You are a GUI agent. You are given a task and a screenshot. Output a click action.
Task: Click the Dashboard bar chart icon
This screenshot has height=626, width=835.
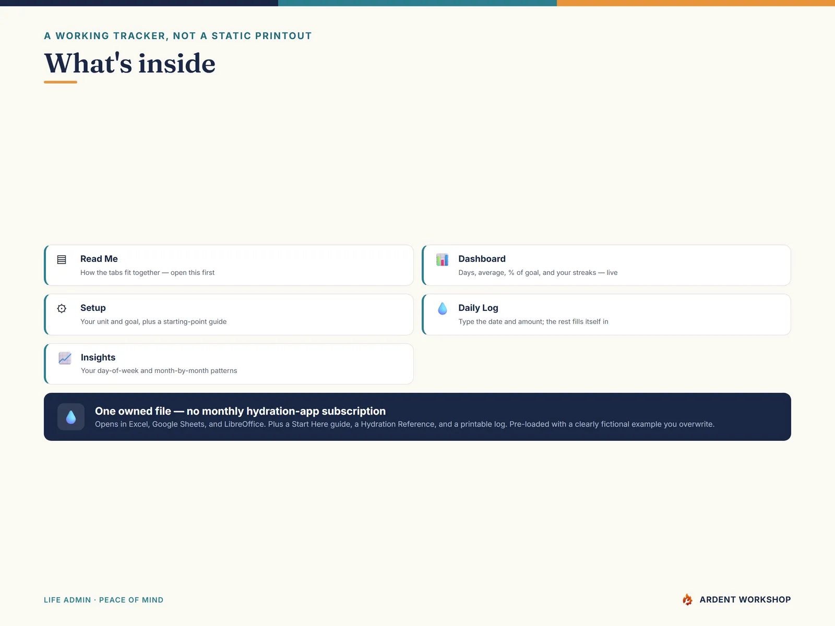point(442,259)
